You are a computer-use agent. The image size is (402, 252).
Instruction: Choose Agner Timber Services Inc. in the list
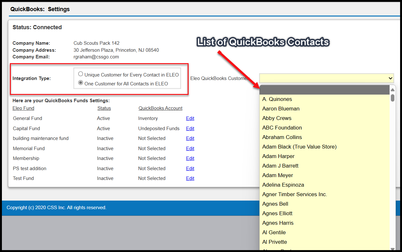pos(324,195)
